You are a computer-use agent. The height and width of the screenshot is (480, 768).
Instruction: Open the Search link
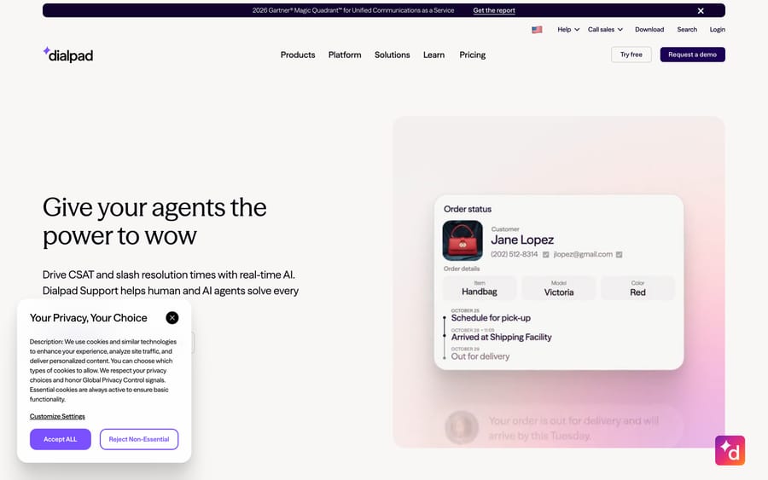(687, 29)
